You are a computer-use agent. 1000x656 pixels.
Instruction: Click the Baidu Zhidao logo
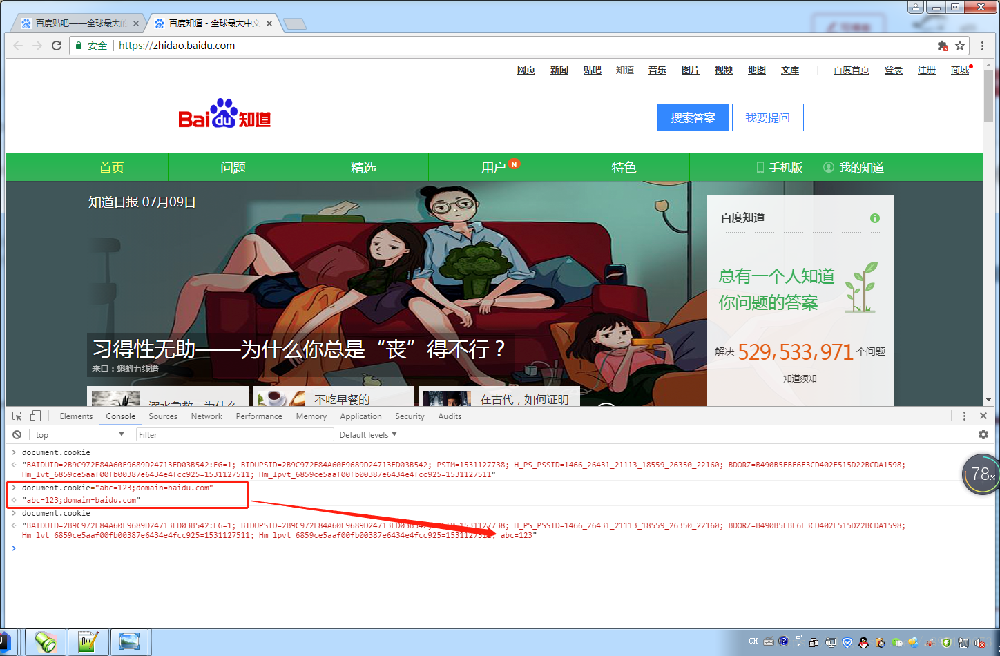coord(224,114)
